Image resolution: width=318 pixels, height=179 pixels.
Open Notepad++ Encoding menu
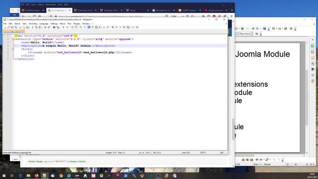click(x=33, y=24)
